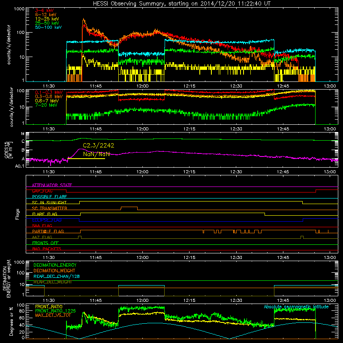Select the FRONTS_OFF flag label
This screenshot has height=343, width=343.
click(45, 243)
